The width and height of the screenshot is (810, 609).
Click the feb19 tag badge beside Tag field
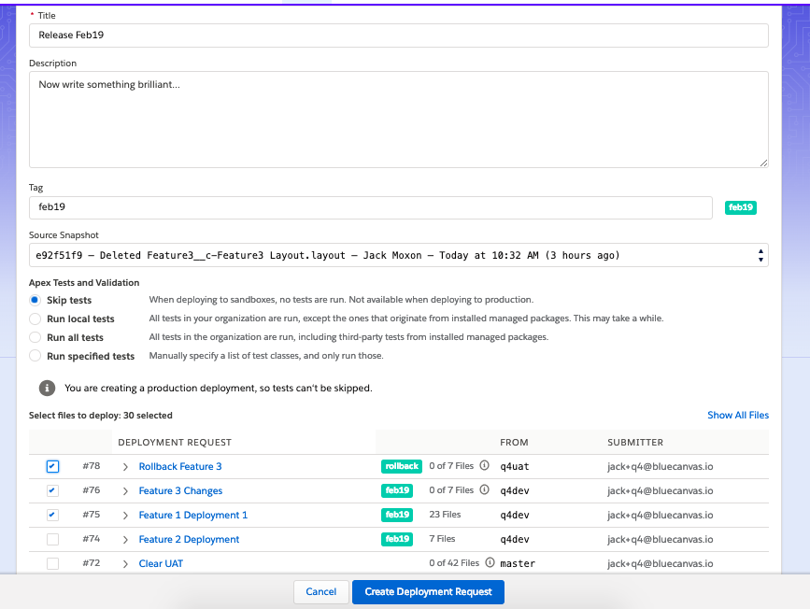point(740,207)
